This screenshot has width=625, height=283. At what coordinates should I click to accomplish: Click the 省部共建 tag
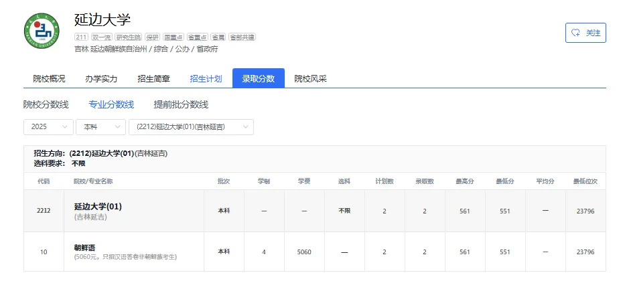[x=242, y=37]
